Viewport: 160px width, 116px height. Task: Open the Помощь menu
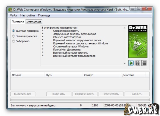click(x=44, y=15)
